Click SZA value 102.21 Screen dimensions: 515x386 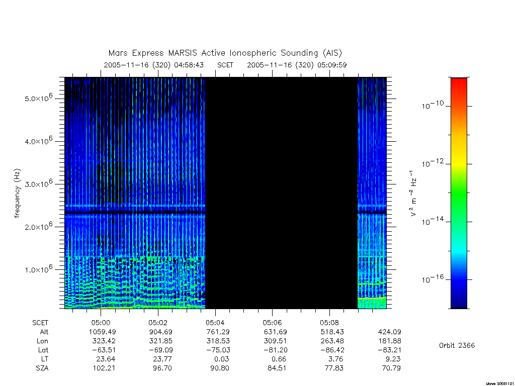(x=104, y=368)
